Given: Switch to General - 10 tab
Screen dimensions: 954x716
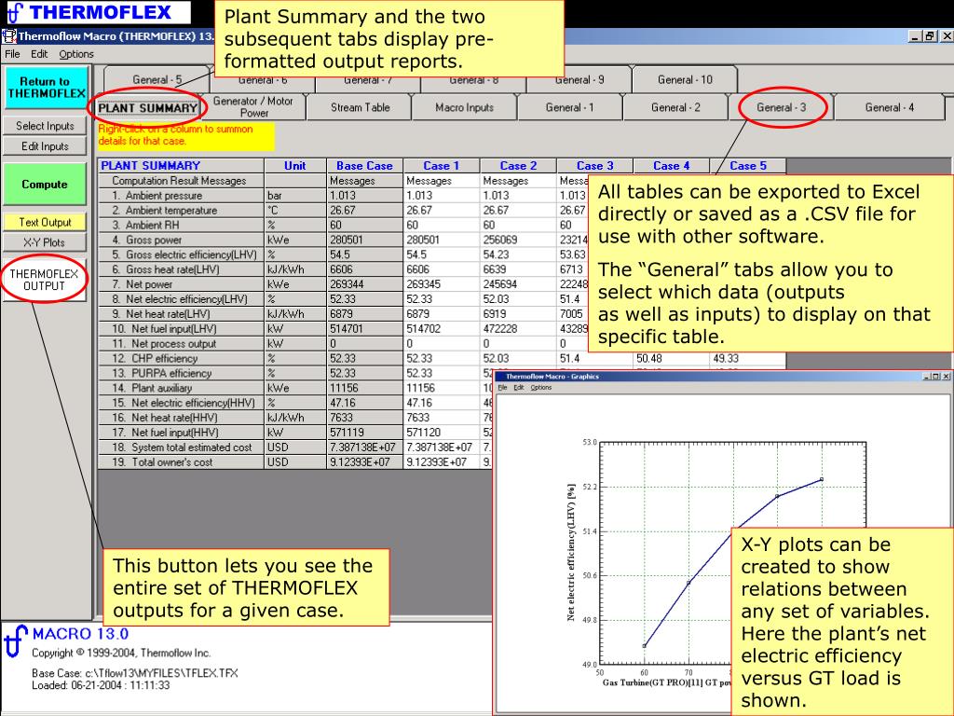Looking at the screenshot, I should 685,80.
